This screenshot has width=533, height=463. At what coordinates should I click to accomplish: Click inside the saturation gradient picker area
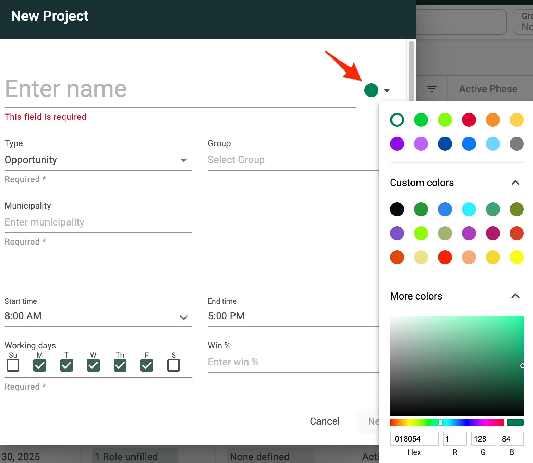[x=457, y=366]
